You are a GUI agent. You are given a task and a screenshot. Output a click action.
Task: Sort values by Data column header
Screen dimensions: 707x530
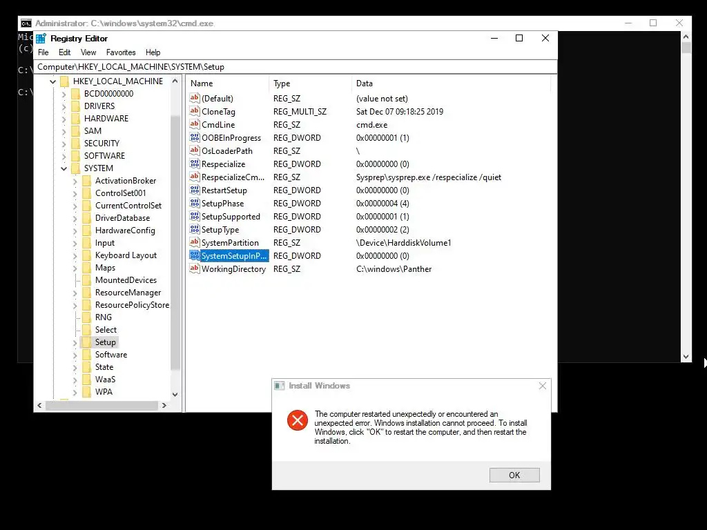(452, 84)
